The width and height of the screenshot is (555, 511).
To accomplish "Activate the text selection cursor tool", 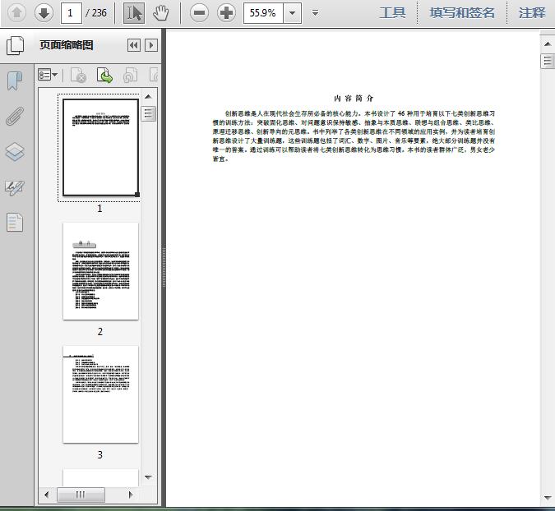I will click(x=134, y=12).
